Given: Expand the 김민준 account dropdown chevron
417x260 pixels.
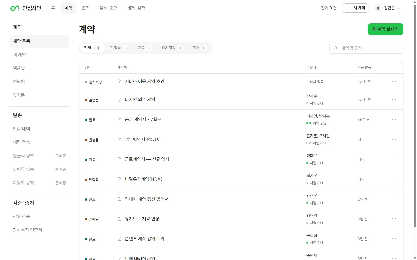Looking at the screenshot, I should (399, 8).
